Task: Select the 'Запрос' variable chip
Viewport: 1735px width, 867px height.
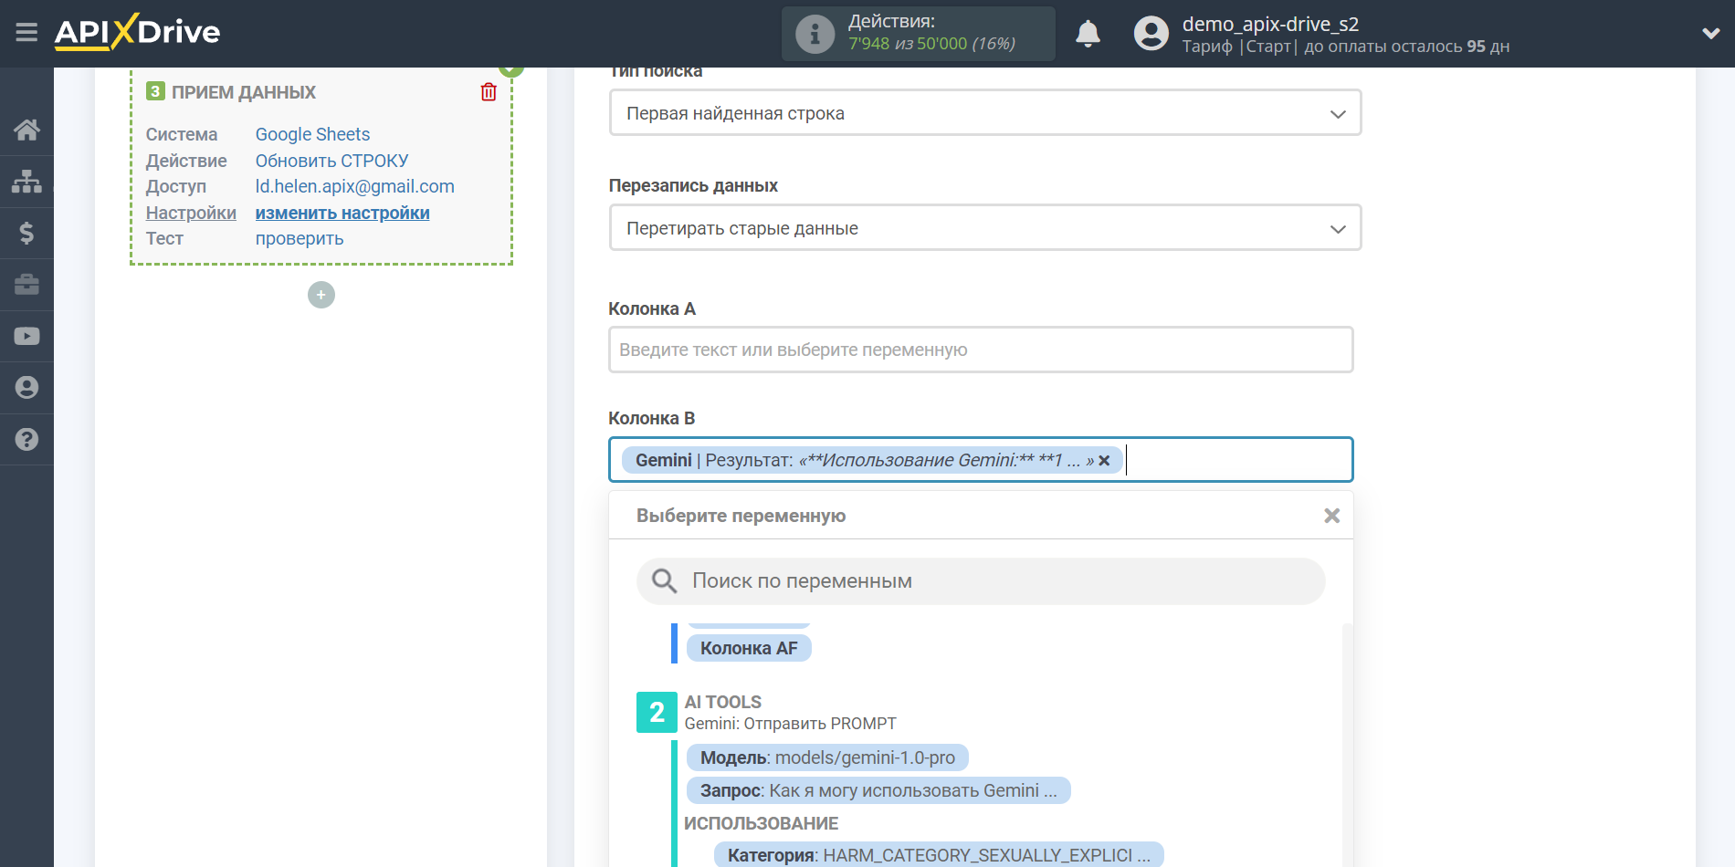Action: pos(878,790)
